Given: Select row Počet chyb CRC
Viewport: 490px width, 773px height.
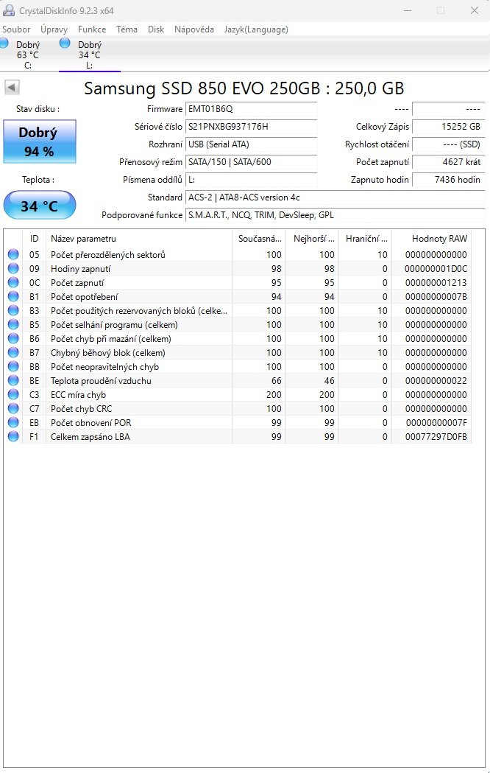Looking at the screenshot, I should tap(238, 409).
